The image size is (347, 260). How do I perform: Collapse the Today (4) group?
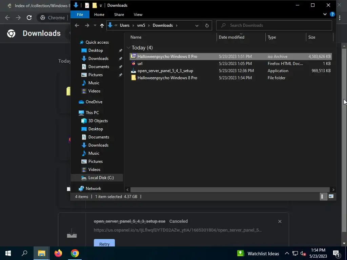(128, 48)
